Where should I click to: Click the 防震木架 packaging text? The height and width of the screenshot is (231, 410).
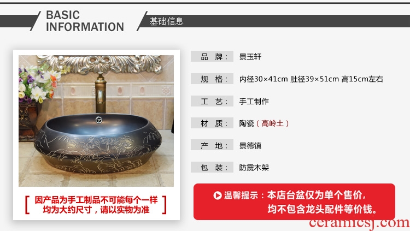[x=254, y=168]
